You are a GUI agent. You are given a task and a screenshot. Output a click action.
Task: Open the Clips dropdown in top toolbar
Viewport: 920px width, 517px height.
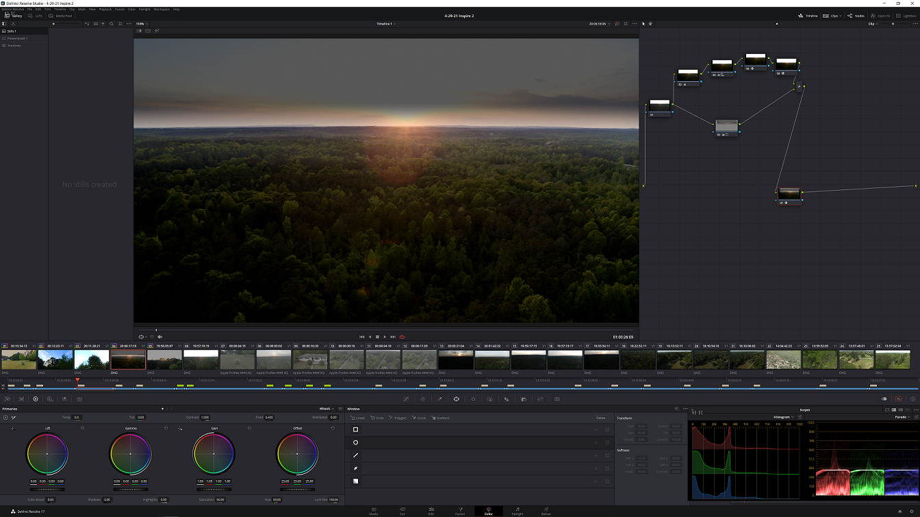pyautogui.click(x=832, y=15)
